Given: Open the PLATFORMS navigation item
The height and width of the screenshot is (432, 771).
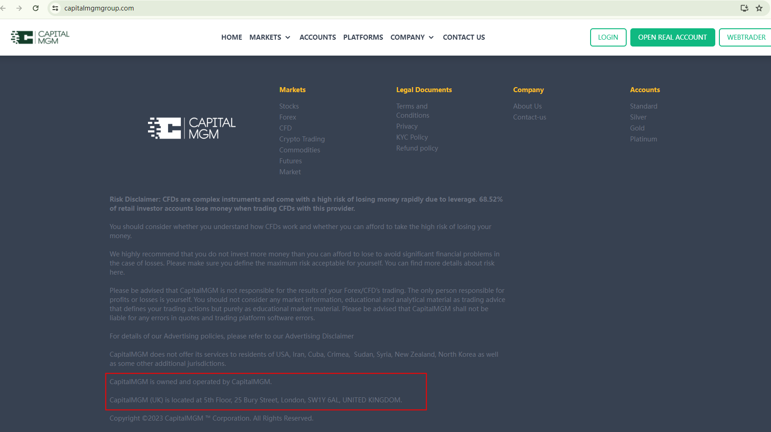Looking at the screenshot, I should [x=363, y=37].
